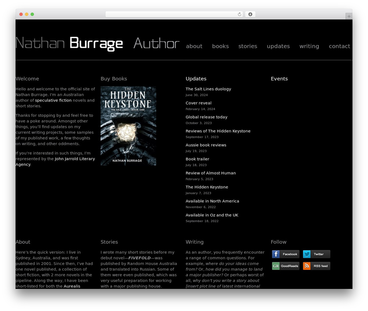Open The Hidden Keystone book cover
The width and height of the screenshot is (368, 311).
pyautogui.click(x=129, y=126)
